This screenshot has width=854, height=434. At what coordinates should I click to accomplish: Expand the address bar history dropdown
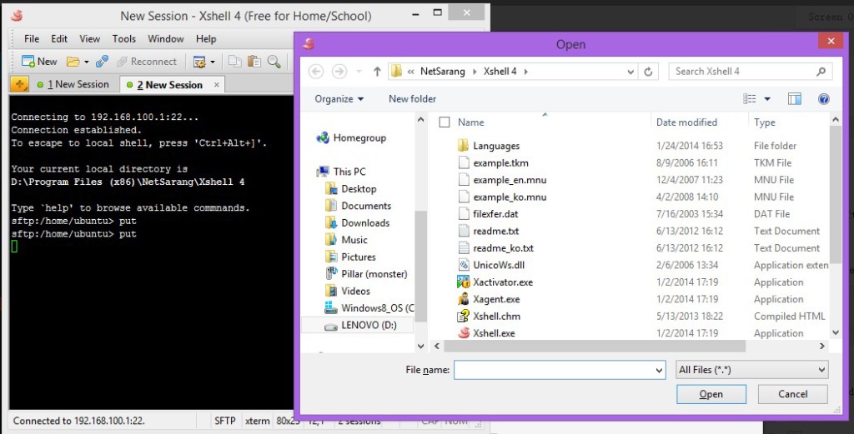click(x=630, y=72)
